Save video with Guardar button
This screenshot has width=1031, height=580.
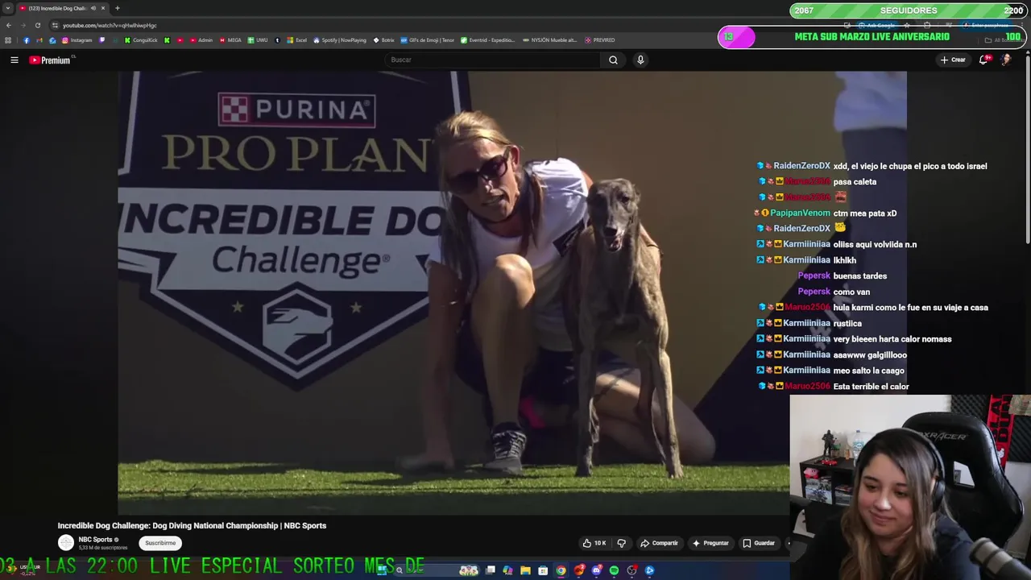tap(759, 543)
